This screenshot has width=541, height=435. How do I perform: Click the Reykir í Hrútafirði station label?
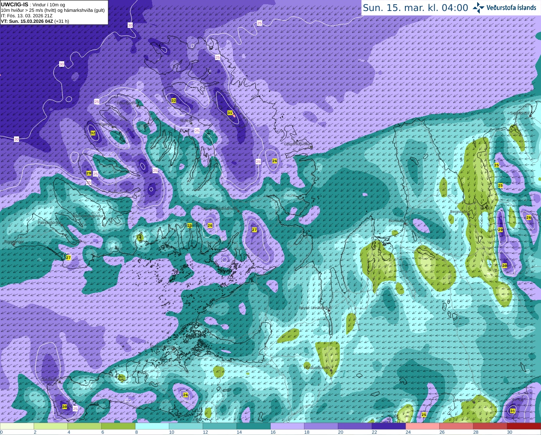click(x=313, y=307)
